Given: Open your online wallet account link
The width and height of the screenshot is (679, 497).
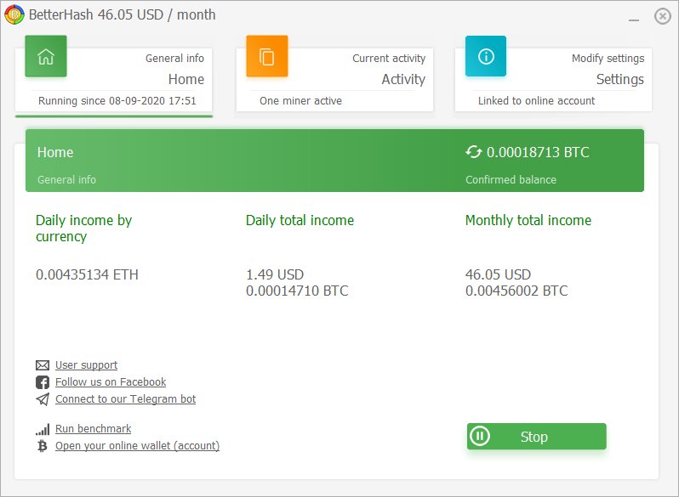Looking at the screenshot, I should [x=137, y=445].
